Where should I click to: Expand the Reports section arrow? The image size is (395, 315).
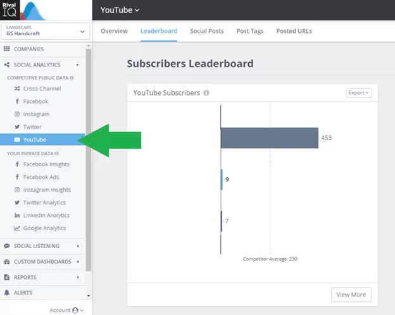click(78, 278)
